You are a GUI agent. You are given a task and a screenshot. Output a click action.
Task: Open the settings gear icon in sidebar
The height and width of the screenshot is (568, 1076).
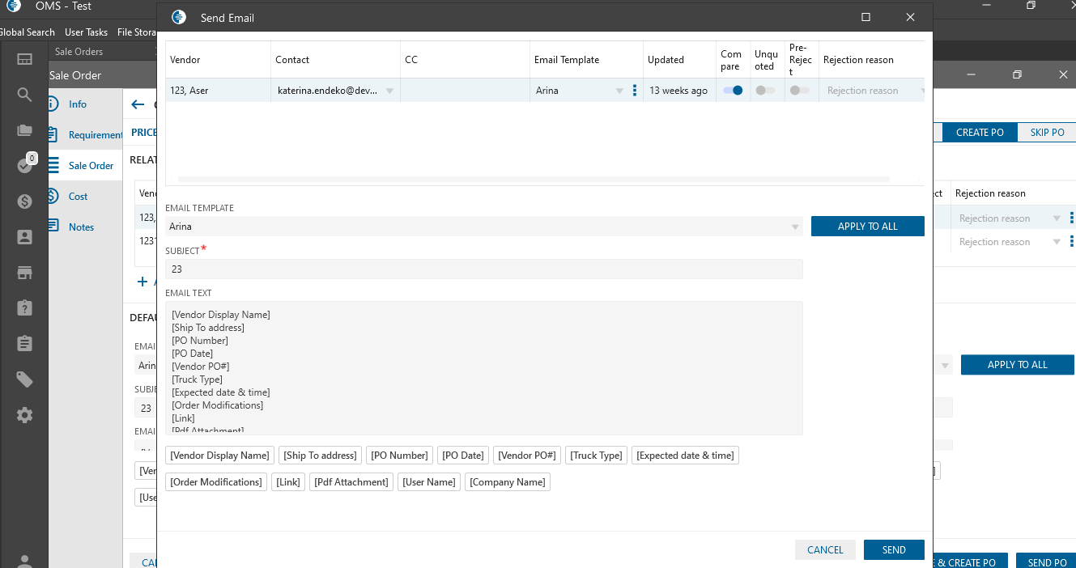[24, 415]
